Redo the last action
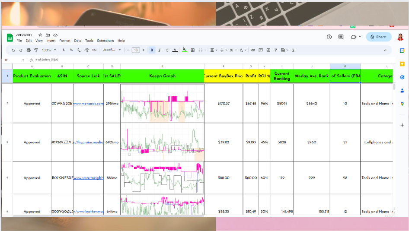Screen dimensions: 409x231 [x=21, y=50]
